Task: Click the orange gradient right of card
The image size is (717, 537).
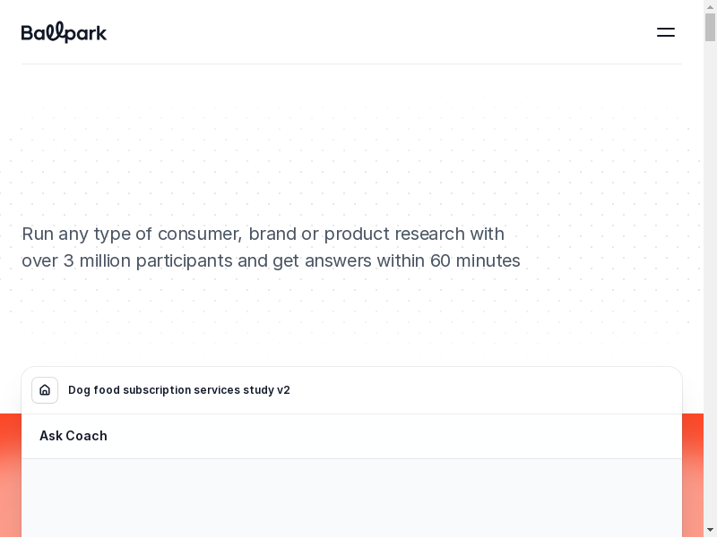Action: [692, 474]
